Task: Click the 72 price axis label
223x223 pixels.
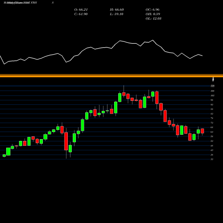Action: point(212,123)
